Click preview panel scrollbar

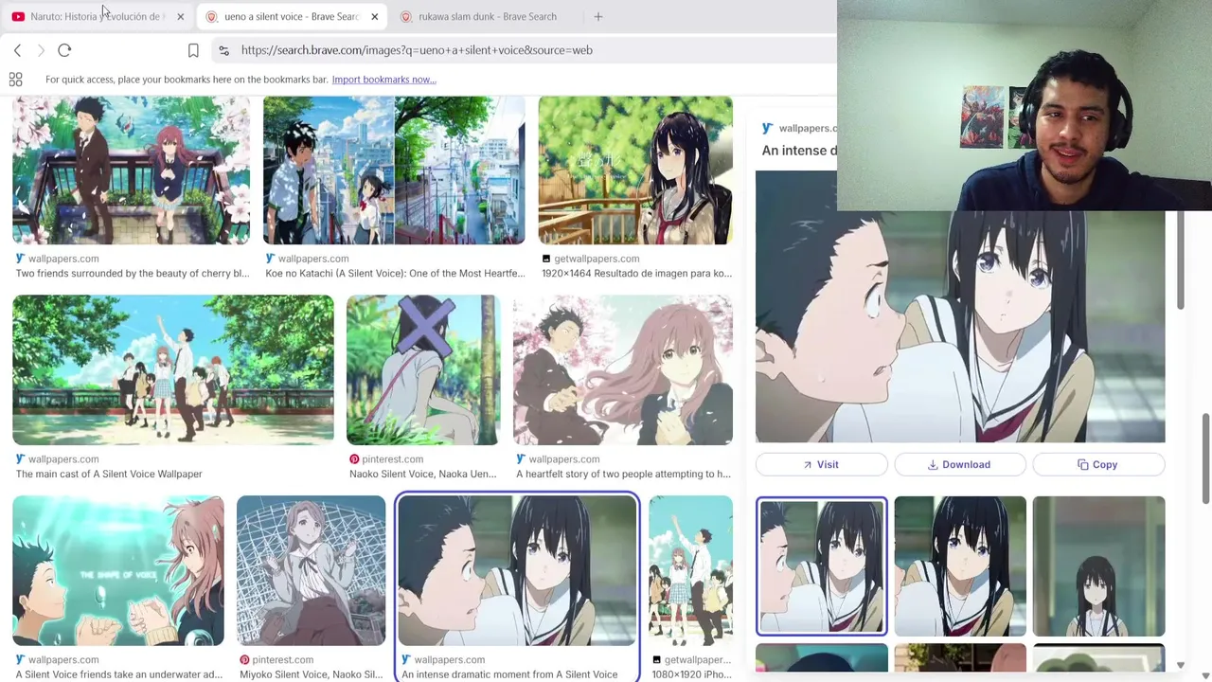coord(1180,260)
